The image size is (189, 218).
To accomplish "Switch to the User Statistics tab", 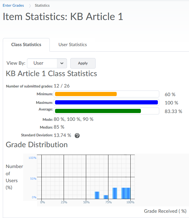I will pos(73,45).
